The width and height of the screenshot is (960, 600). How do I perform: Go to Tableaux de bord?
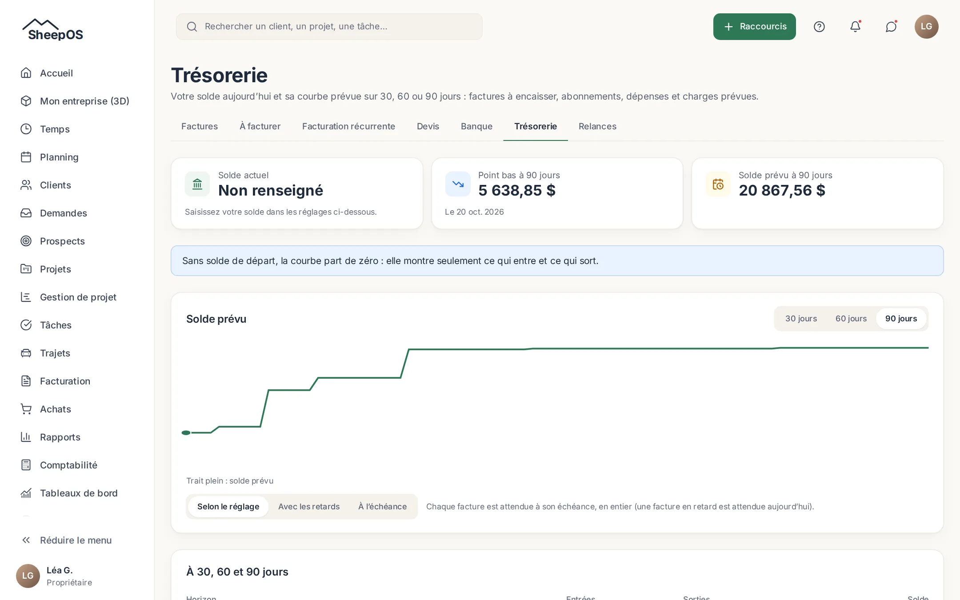click(x=77, y=493)
